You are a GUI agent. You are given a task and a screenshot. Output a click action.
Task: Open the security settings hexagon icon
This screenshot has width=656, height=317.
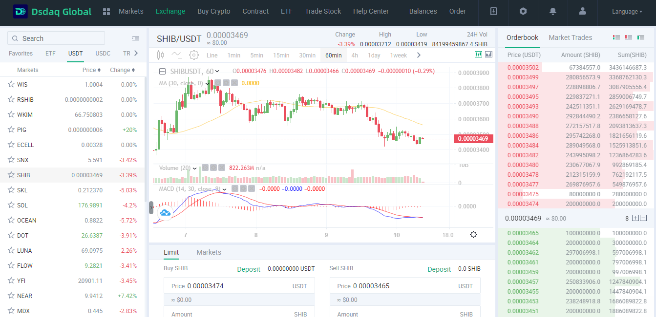pos(523,11)
